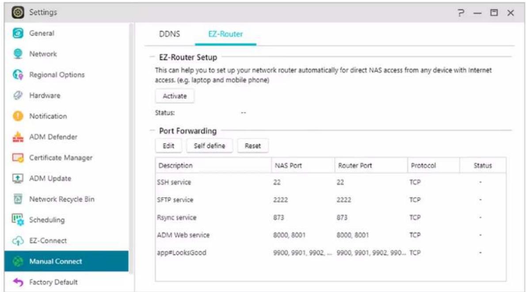Click Router Port 873 of Rsync service
526x292 pixels.
coord(342,217)
